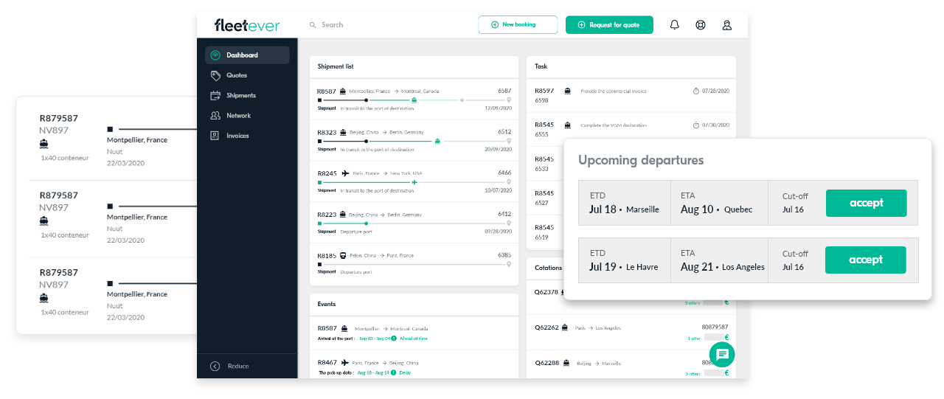
Task: Open the user profile icon
Action: tap(726, 25)
